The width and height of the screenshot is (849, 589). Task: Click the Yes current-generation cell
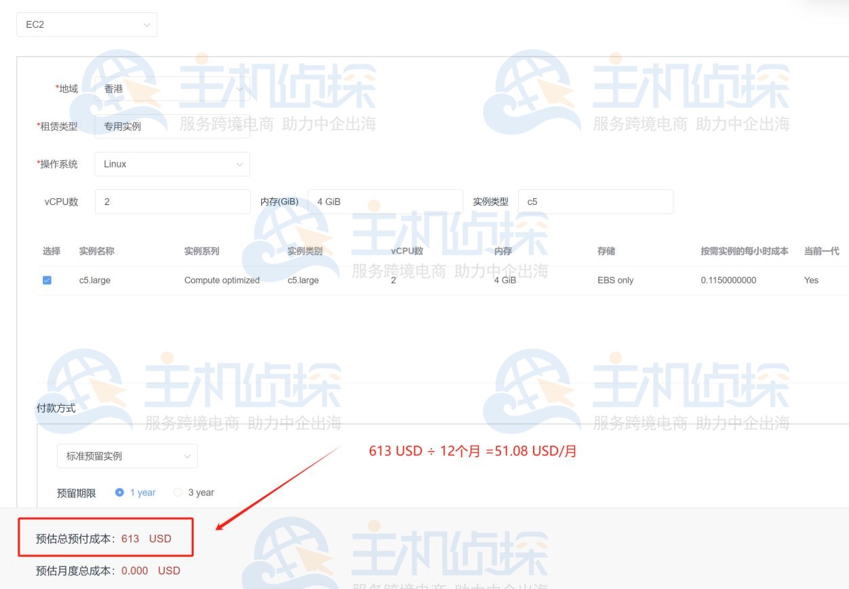pyautogui.click(x=811, y=280)
